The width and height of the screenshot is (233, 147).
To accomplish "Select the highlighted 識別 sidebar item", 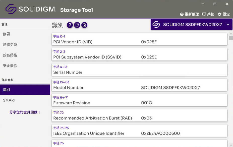I will tap(25, 90).
